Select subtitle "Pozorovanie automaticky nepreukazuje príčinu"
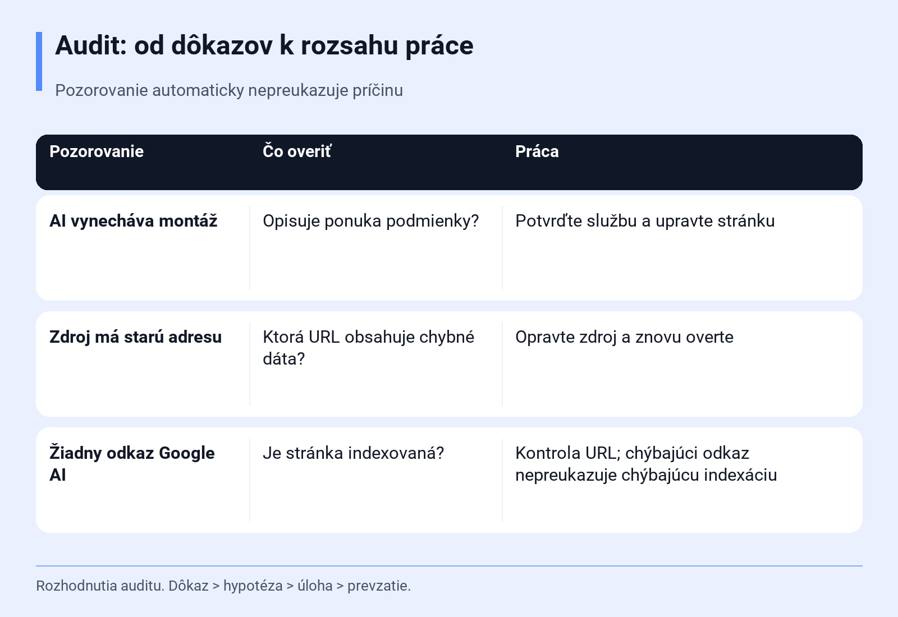The width and height of the screenshot is (898, 617). 229,90
